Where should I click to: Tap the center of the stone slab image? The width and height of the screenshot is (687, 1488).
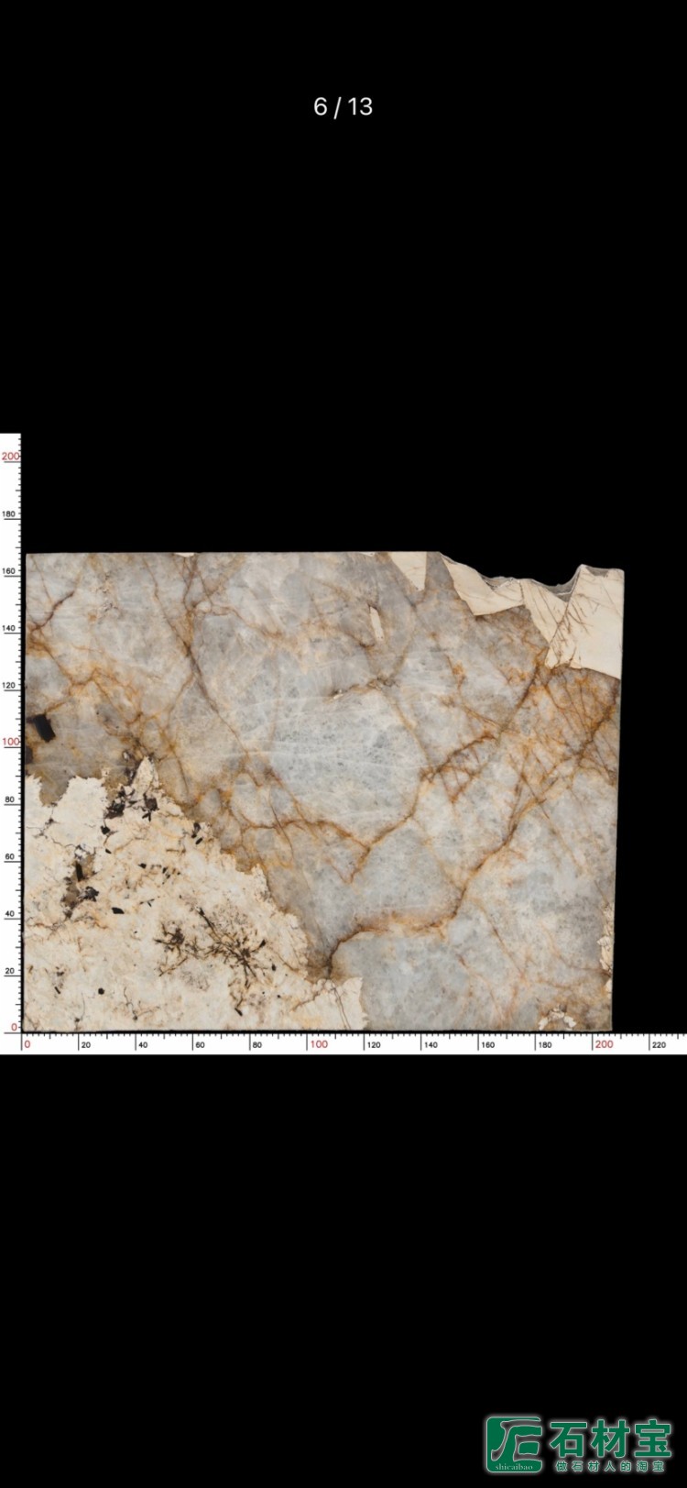321,790
